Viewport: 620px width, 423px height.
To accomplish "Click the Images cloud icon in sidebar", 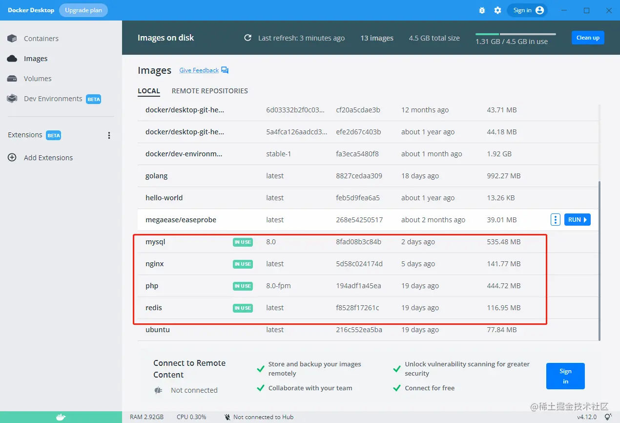I will pos(12,59).
